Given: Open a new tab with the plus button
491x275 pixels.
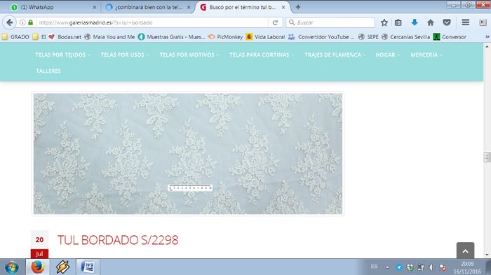Looking at the screenshot, I should (x=298, y=7).
